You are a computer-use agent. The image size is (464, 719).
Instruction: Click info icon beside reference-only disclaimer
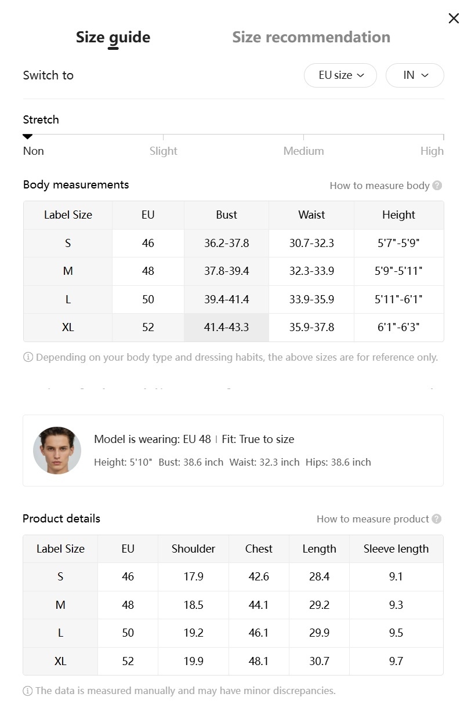(x=28, y=357)
